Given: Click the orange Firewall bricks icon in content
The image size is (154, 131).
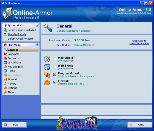Looking at the screenshot, I should [47, 83].
